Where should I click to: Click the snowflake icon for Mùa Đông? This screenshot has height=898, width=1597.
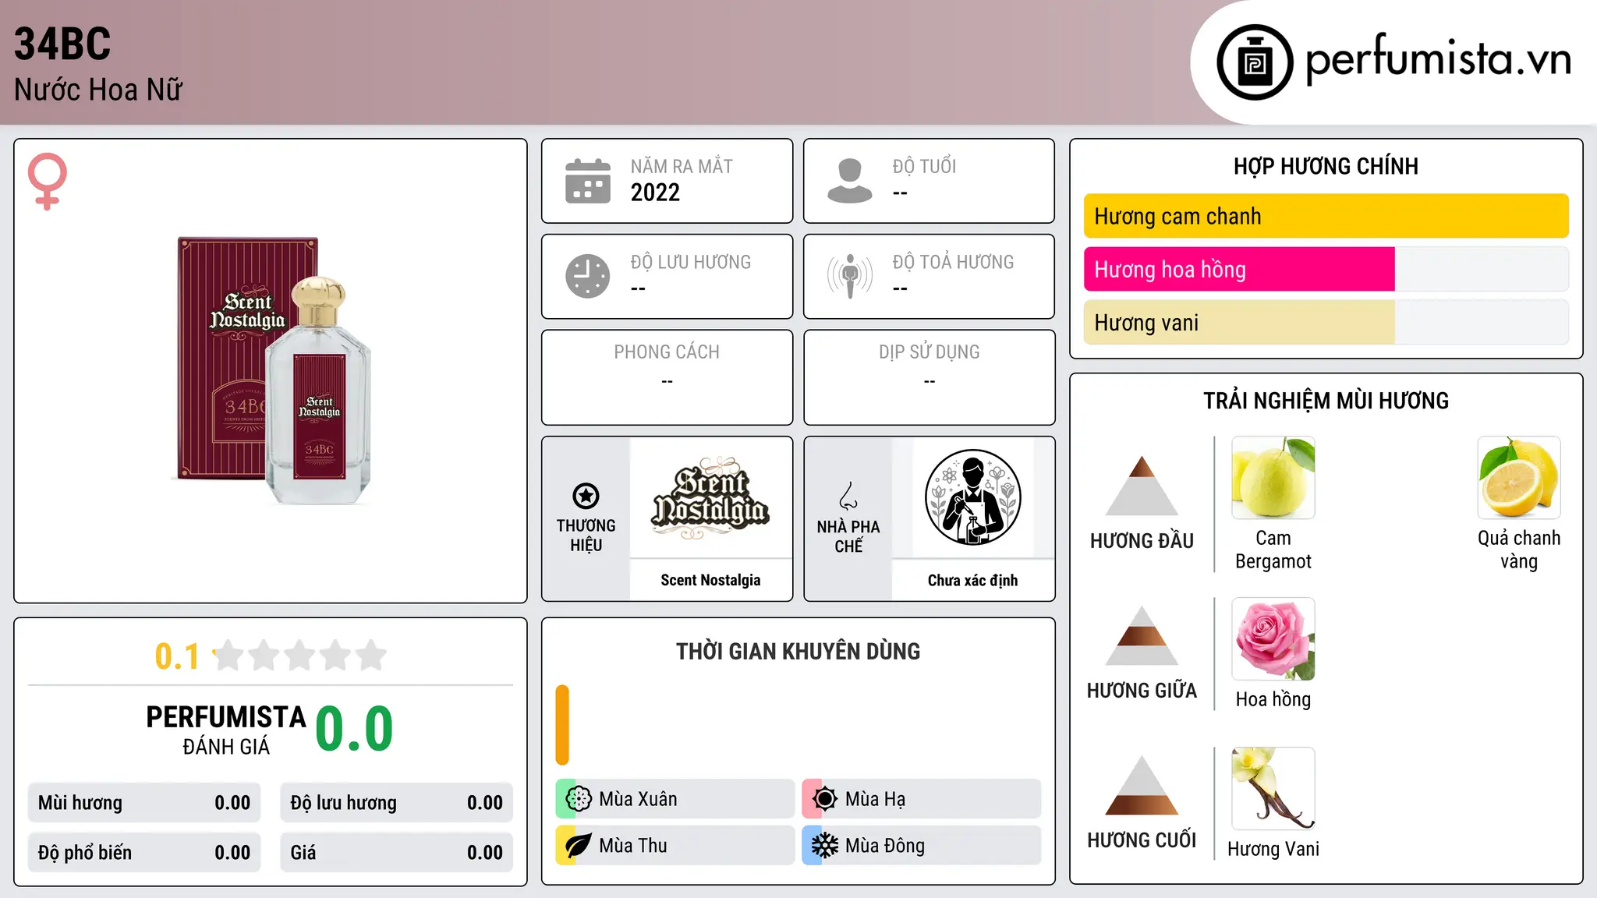click(825, 846)
